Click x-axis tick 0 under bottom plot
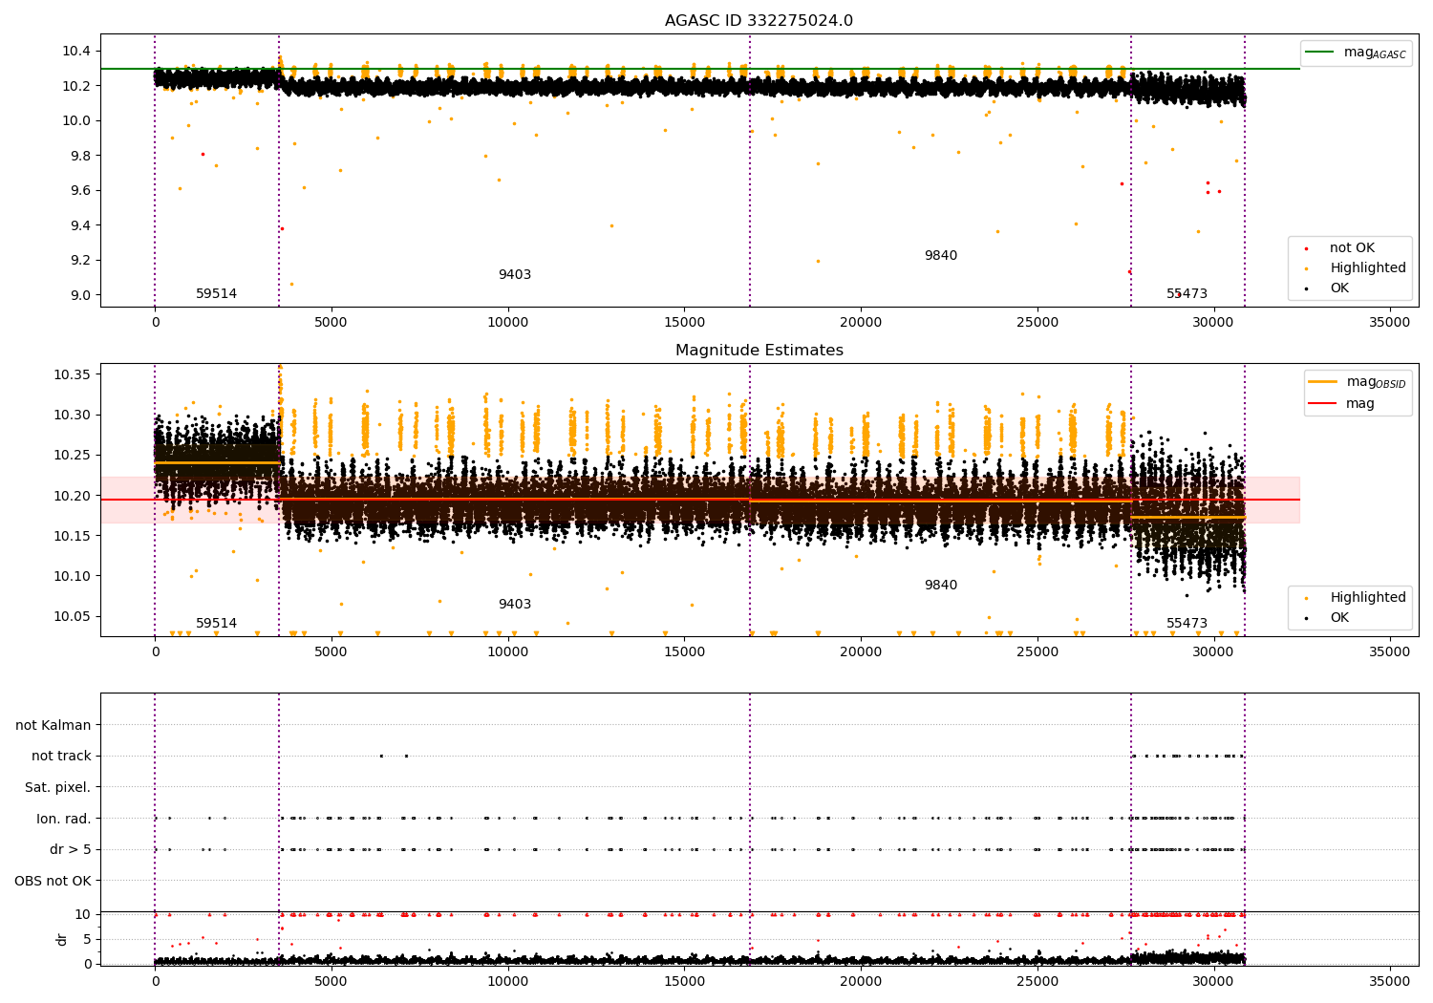The image size is (1433, 1003). (x=155, y=982)
